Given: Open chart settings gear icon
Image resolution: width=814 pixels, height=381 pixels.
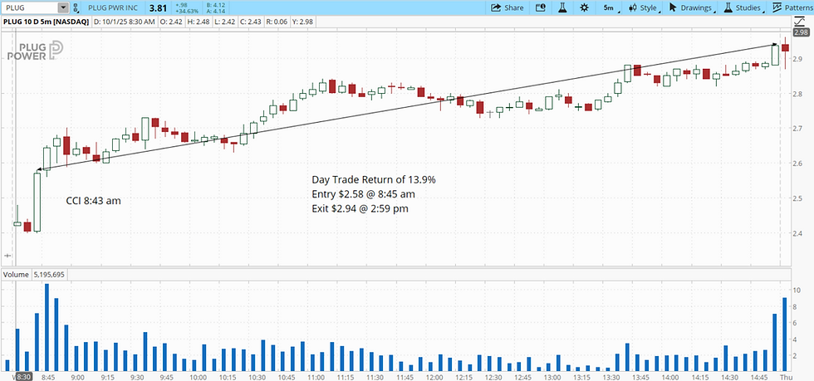Looking at the screenshot, I should (x=585, y=7).
